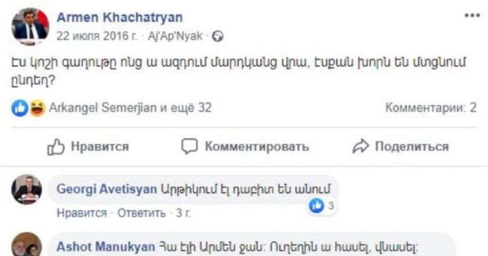Click the share arrow icon
This screenshot has width=488, height=256.
(360, 146)
